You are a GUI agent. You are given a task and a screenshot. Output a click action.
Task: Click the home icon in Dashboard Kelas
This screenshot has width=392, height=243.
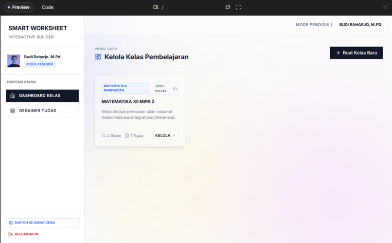click(13, 96)
